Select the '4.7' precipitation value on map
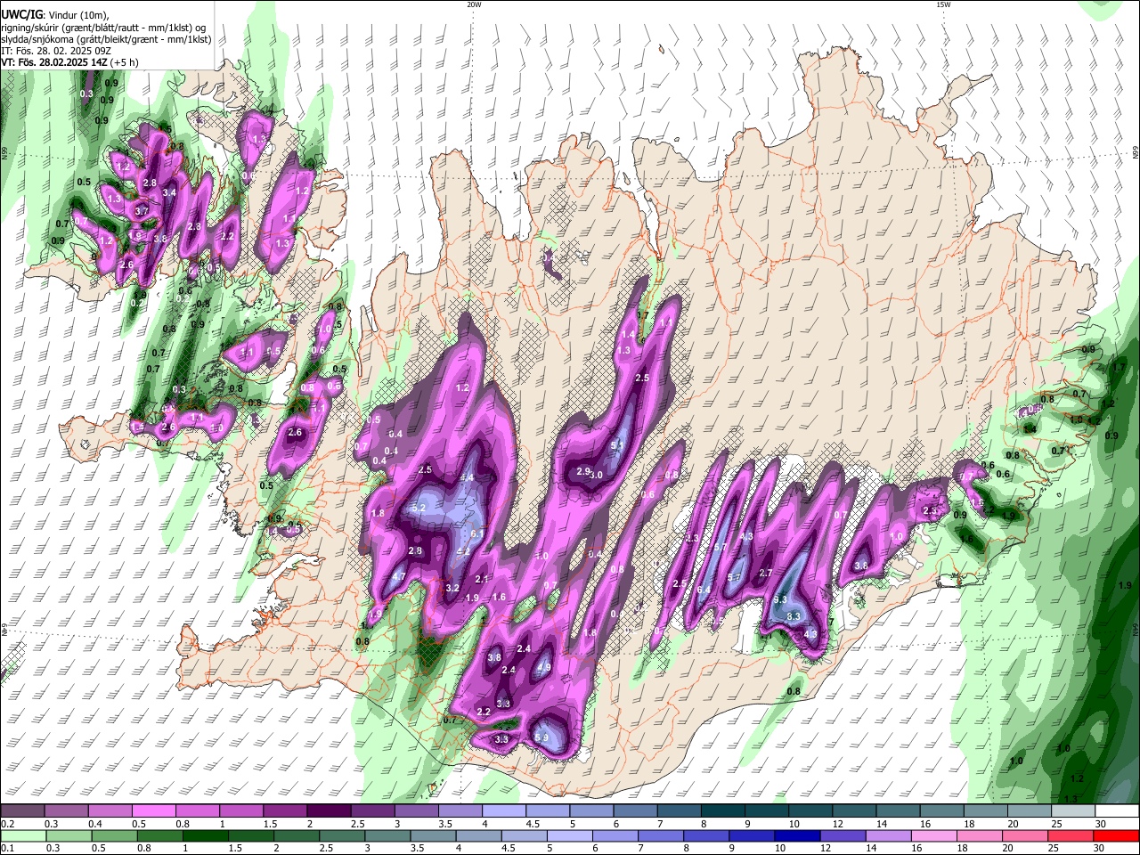This screenshot has width=1140, height=855. tap(399, 577)
